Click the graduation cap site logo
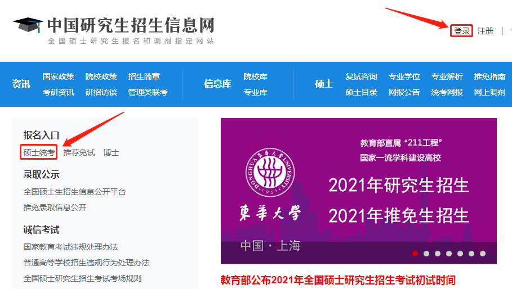The height and width of the screenshot is (289, 512). (28, 26)
